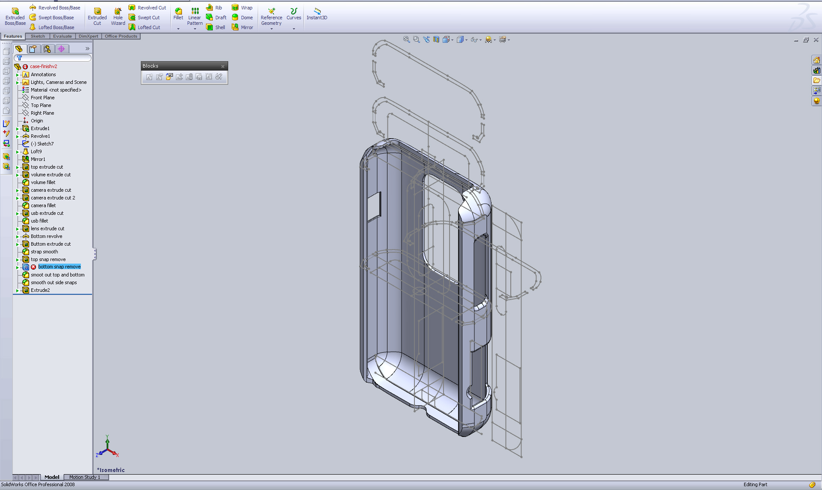Viewport: 822px width, 490px height.
Task: Switch to Motion Study 1 tab
Action: (85, 477)
